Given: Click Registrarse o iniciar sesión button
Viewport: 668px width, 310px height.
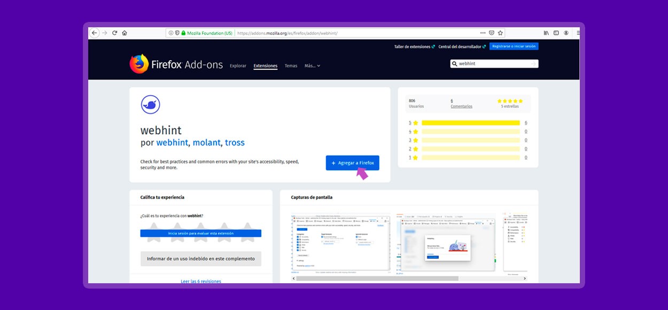Looking at the screenshot, I should coord(514,46).
